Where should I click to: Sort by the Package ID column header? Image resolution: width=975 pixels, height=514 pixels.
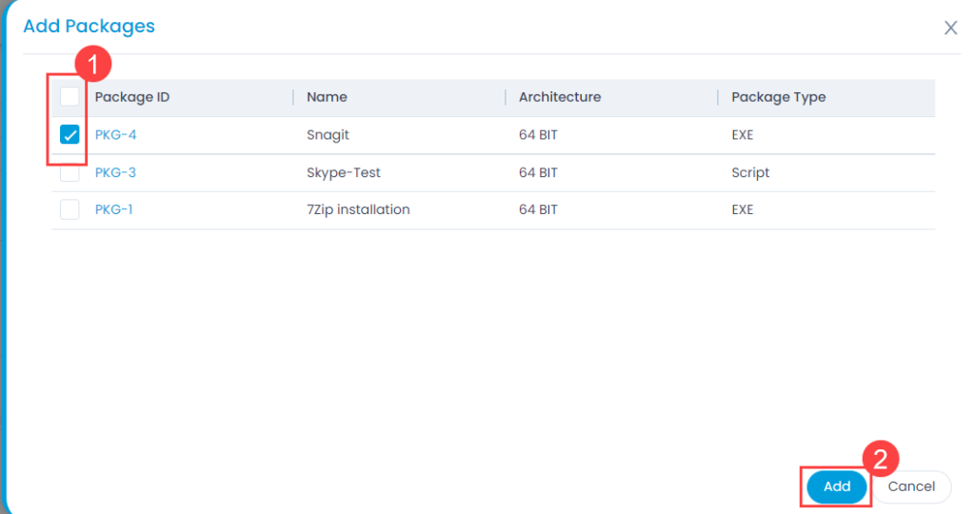[132, 97]
